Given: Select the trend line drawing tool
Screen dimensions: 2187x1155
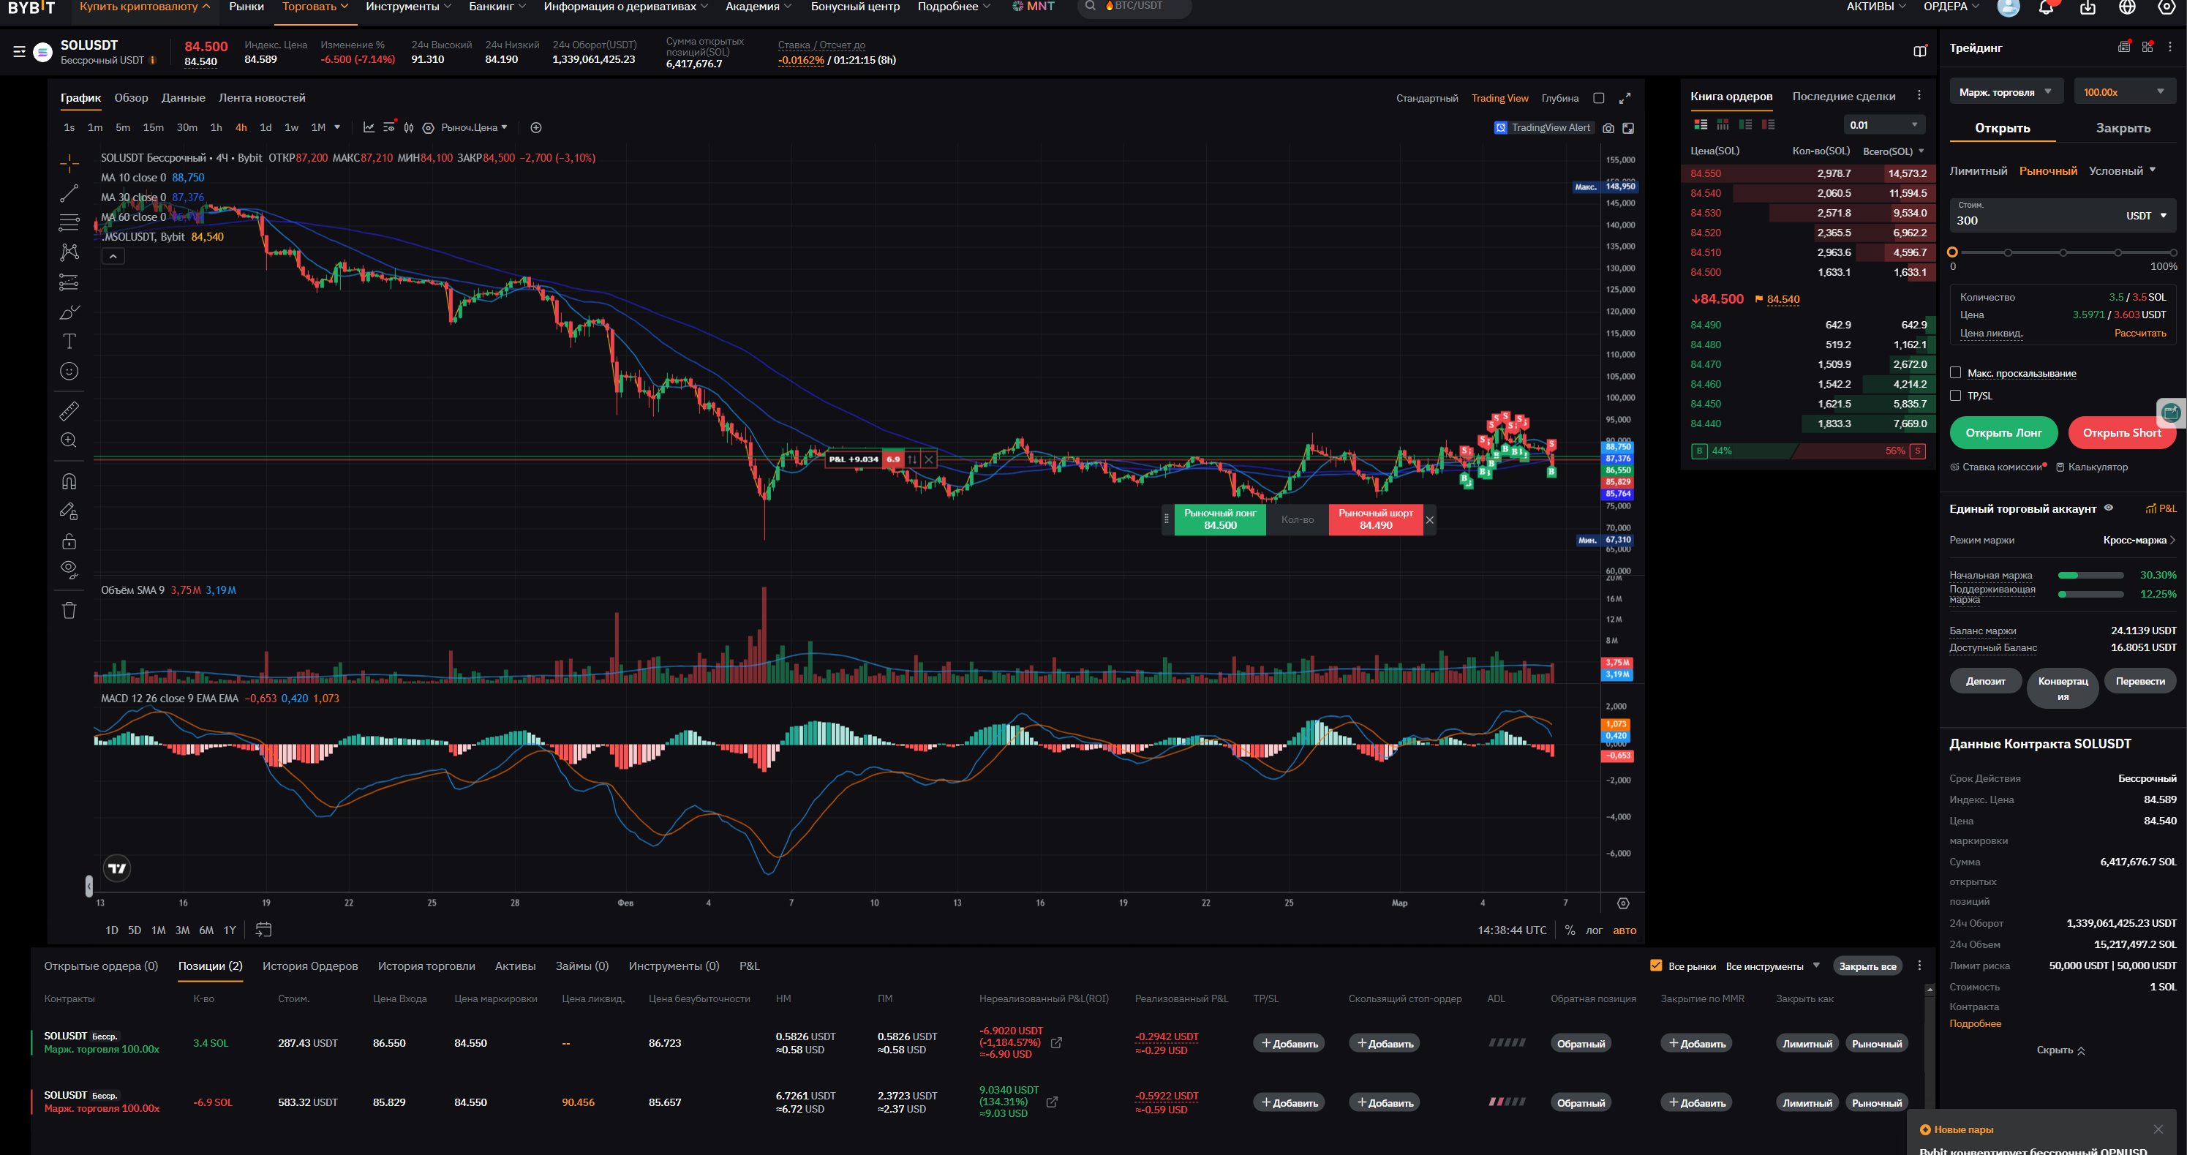Looking at the screenshot, I should (x=69, y=194).
